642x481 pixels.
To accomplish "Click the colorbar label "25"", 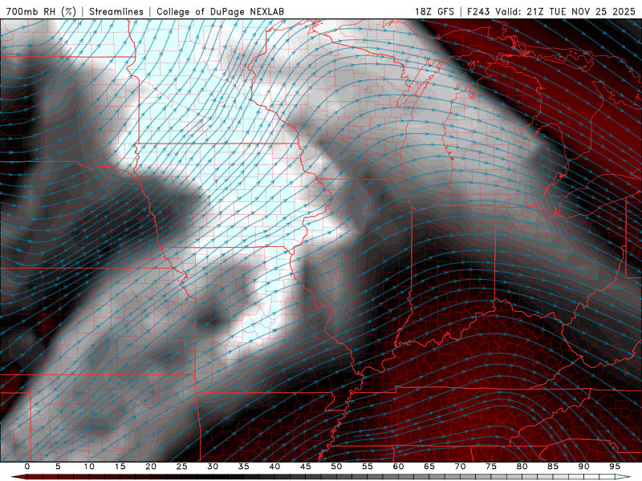I will 182,467.
